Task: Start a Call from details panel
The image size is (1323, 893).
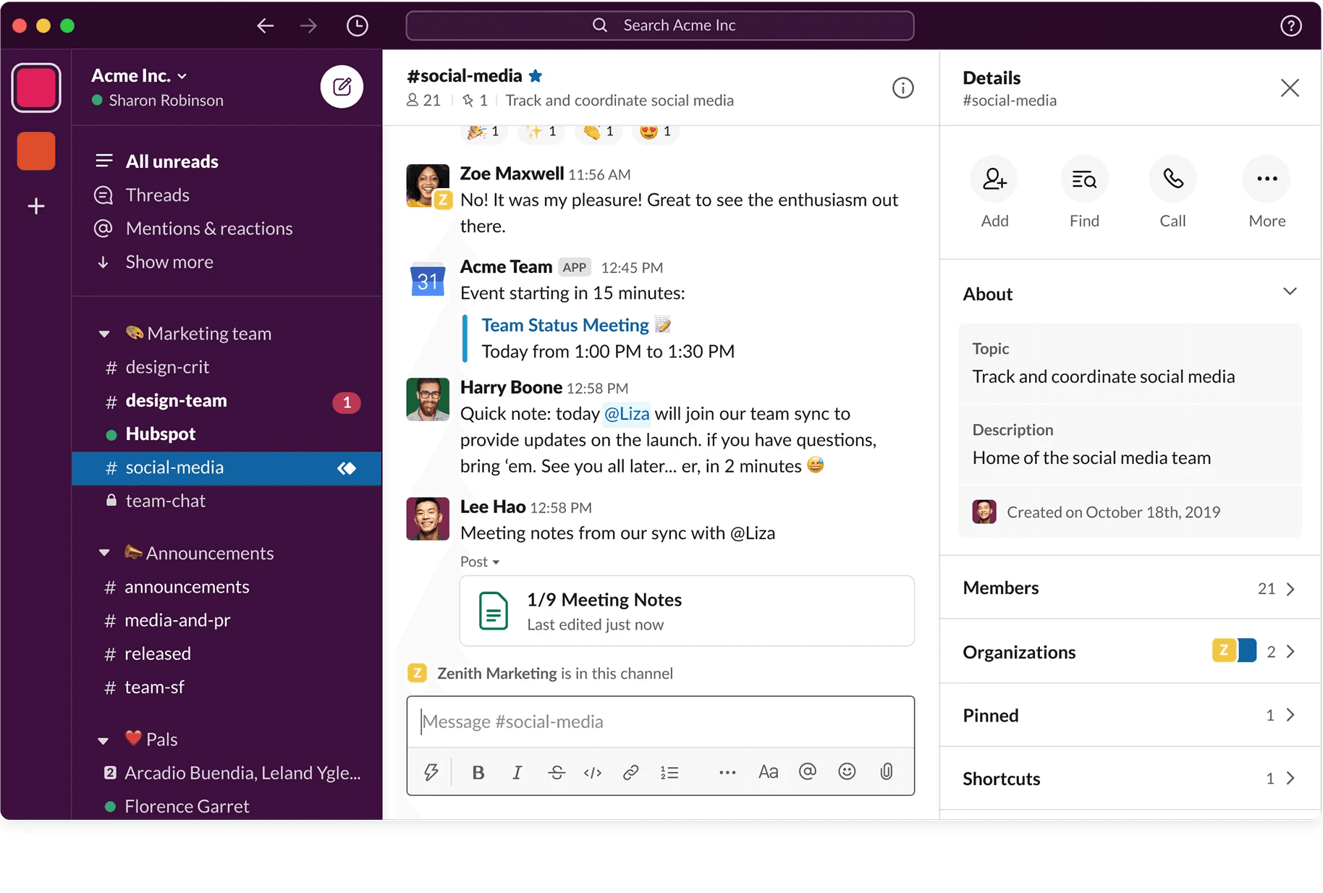Action: [x=1172, y=179]
